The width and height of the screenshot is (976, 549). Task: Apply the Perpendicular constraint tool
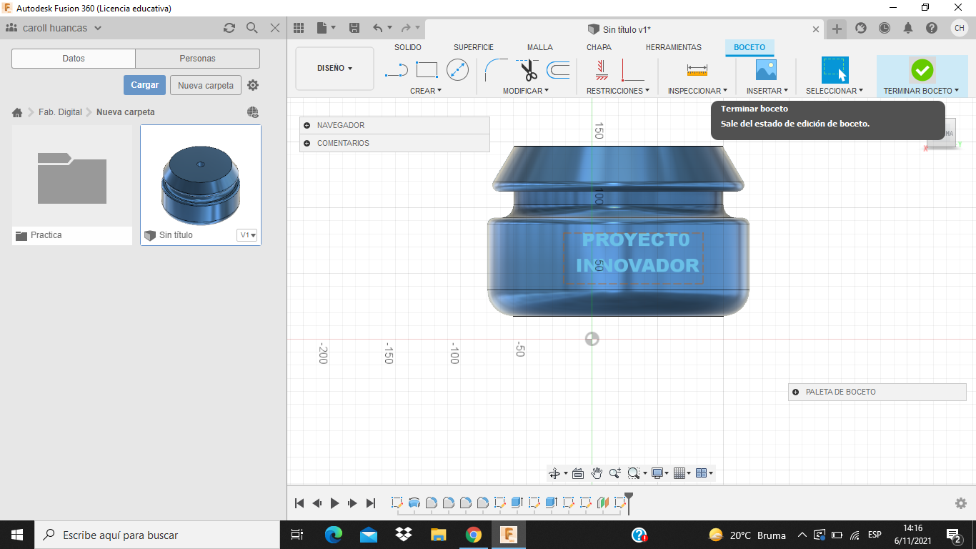click(x=633, y=70)
